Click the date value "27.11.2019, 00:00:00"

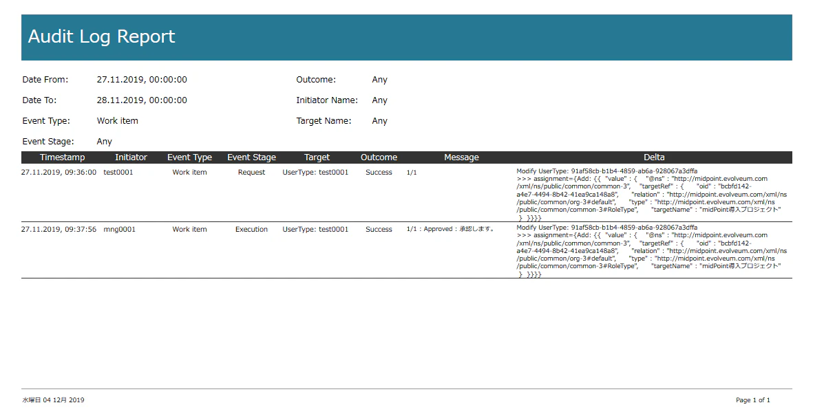[142, 80]
